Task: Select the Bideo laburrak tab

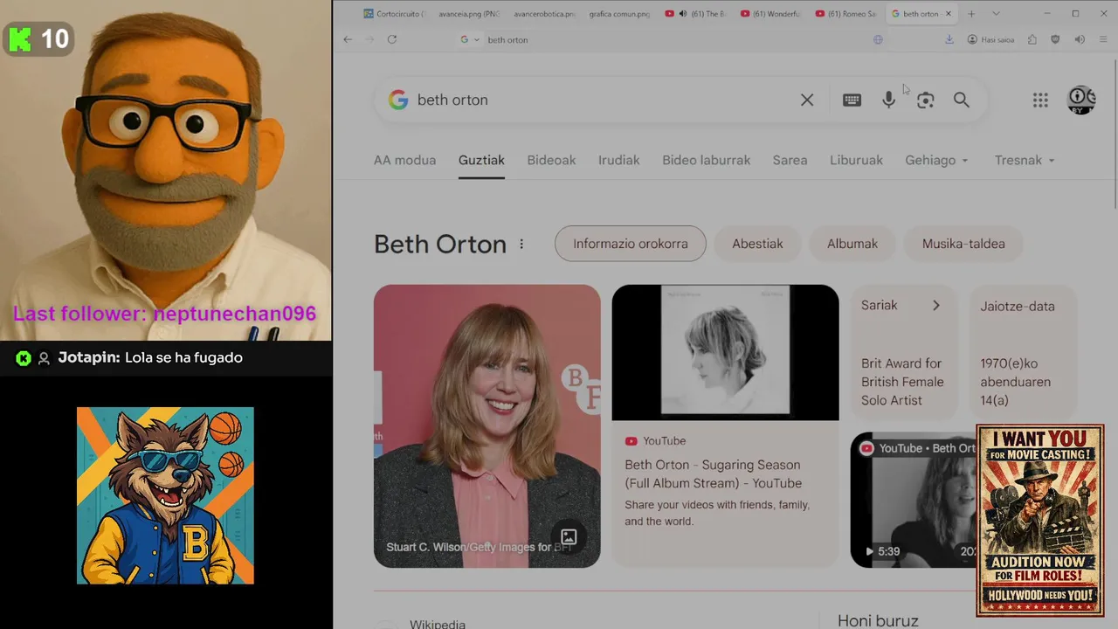Action: pyautogui.click(x=706, y=160)
